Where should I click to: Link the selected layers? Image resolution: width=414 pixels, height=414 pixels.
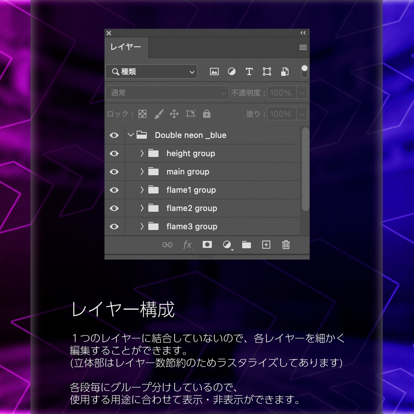click(x=168, y=245)
